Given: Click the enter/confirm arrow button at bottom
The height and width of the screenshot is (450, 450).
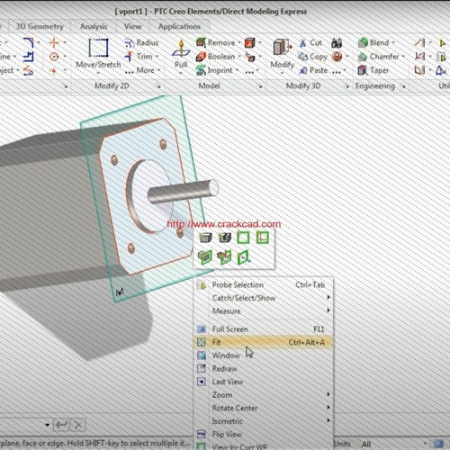Looking at the screenshot, I should click(61, 425).
